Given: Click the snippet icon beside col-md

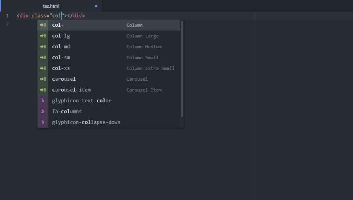Looking at the screenshot, I should [x=43, y=47].
